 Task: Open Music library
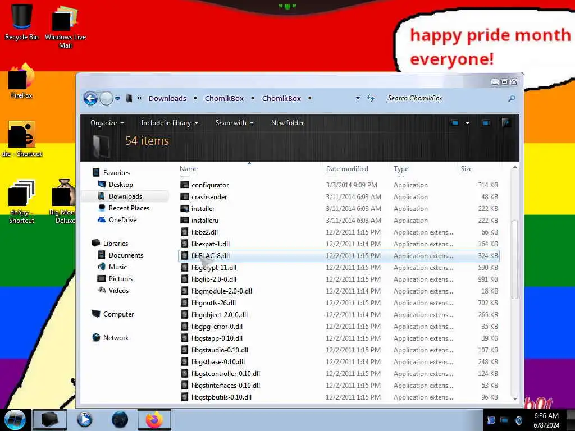pyautogui.click(x=117, y=267)
